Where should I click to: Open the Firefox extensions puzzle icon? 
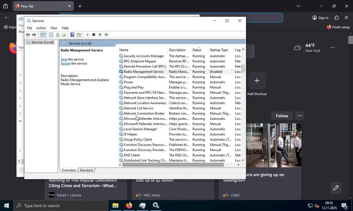click(336, 18)
